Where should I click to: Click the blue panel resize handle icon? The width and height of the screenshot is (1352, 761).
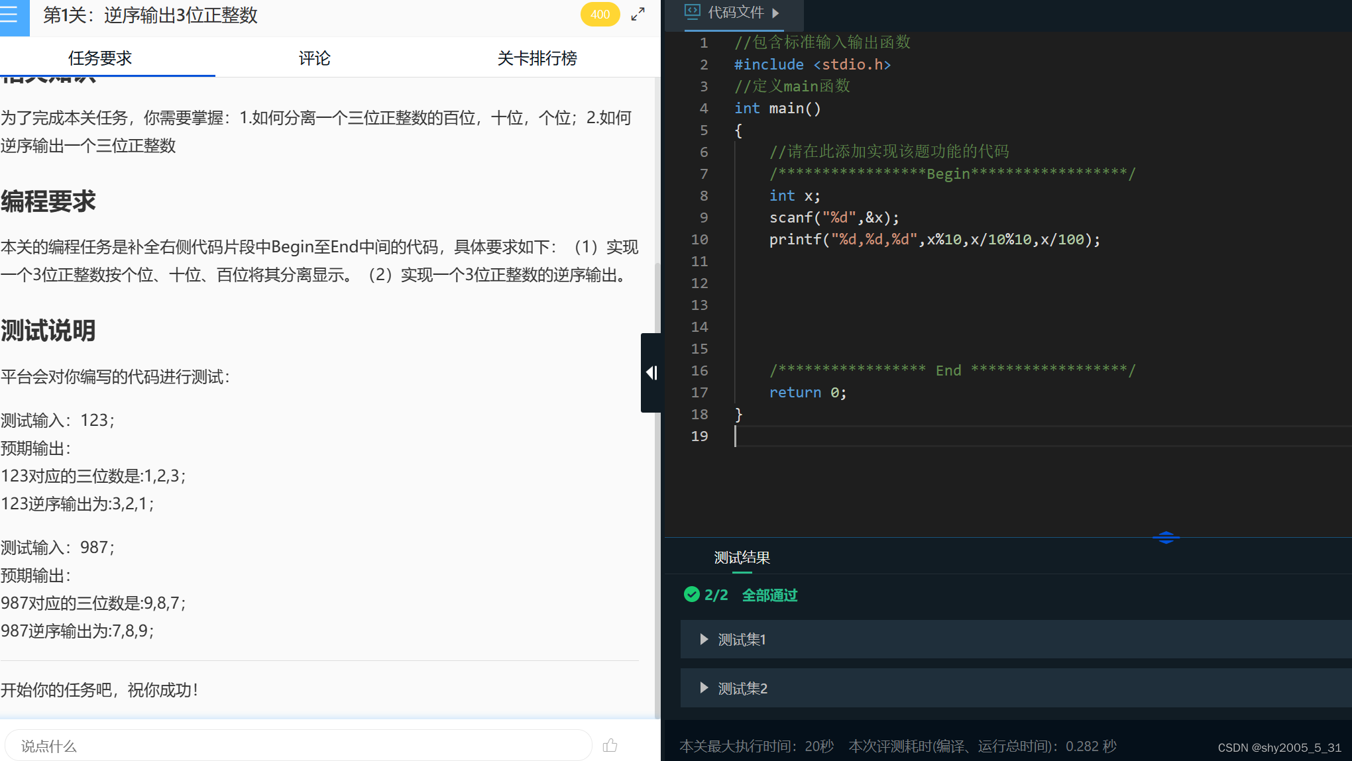coord(1166,537)
